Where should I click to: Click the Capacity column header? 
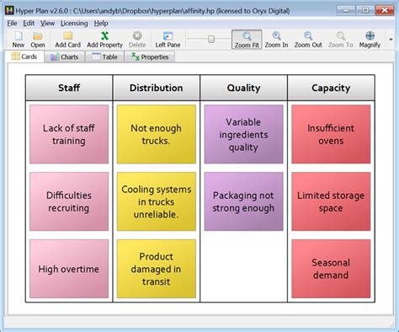pos(331,88)
